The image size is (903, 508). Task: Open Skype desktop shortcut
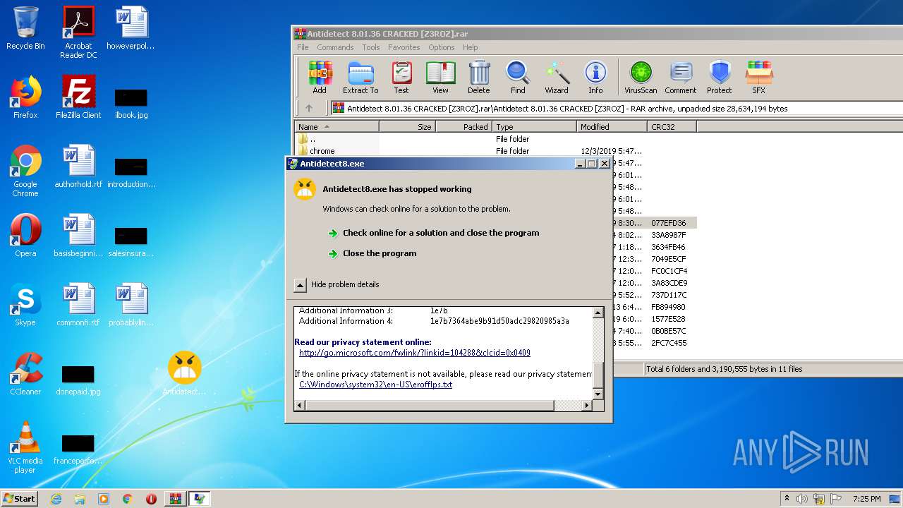point(25,305)
